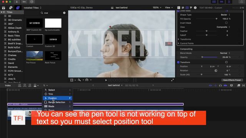This screenshot has width=246, height=138.
Task: Click the Connect clip to storyline icon
Action: (20, 85)
